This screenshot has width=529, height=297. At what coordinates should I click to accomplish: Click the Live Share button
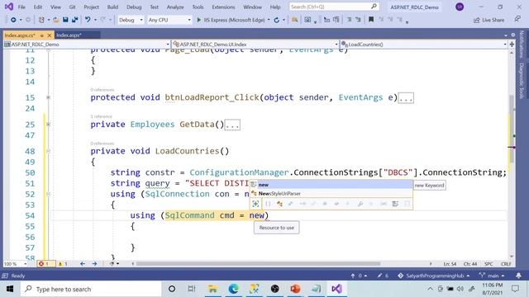click(x=488, y=20)
